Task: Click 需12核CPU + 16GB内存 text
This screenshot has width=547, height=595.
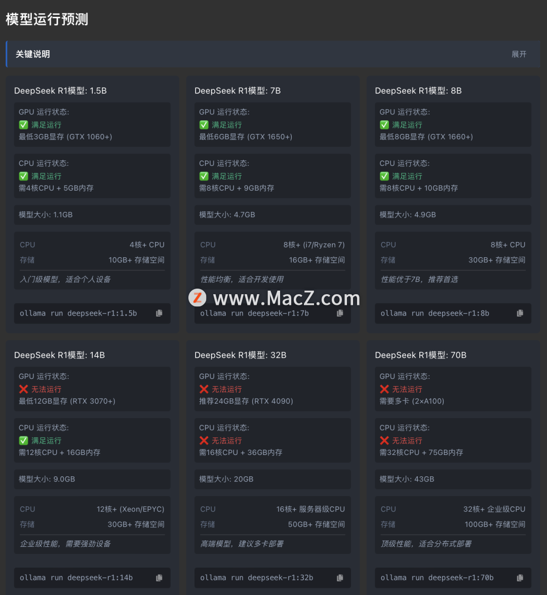Action: (x=59, y=452)
